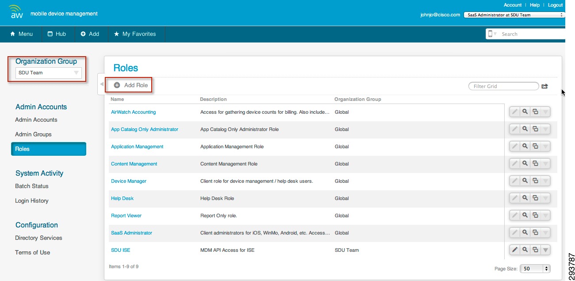Expand more actions arrow for SDU ISE row
The width and height of the screenshot is (575, 281).
[x=546, y=250]
